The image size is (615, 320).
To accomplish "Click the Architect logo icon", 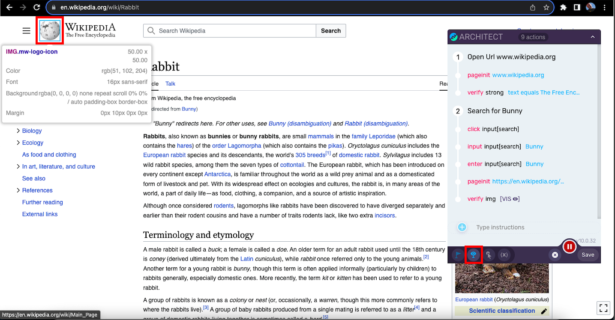I will click(x=453, y=37).
